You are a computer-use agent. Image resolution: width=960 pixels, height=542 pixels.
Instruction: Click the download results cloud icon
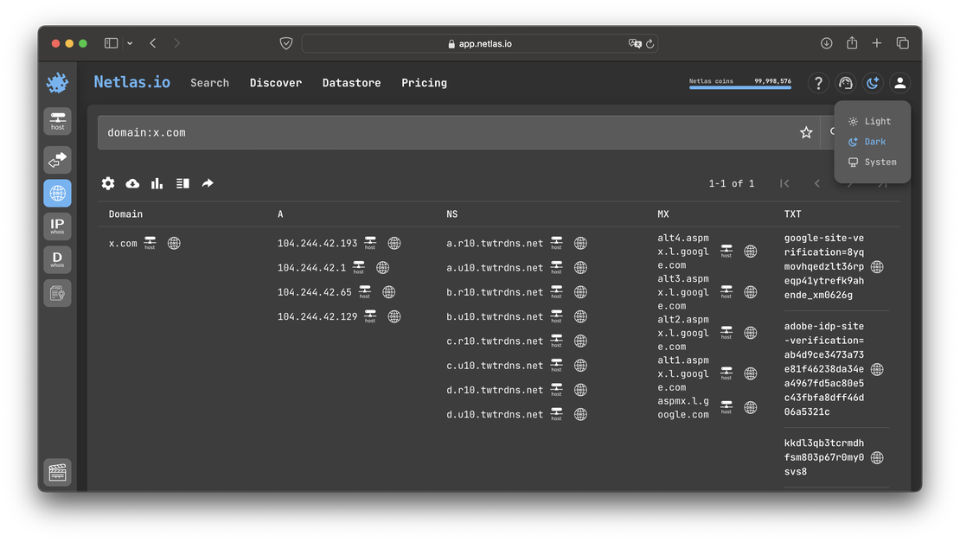(x=132, y=183)
